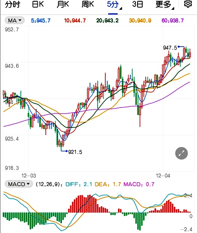Switch to the 日K tab
Screen dimensions: 197x233
pyautogui.click(x=38, y=4)
